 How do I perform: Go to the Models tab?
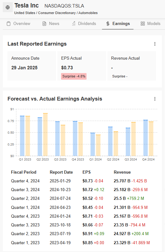tap(150, 24)
